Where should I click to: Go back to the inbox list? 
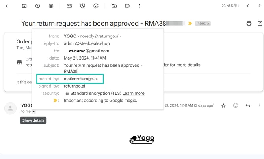(x=7, y=6)
